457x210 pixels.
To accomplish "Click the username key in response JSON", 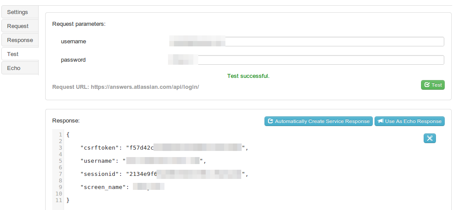I will point(99,161).
